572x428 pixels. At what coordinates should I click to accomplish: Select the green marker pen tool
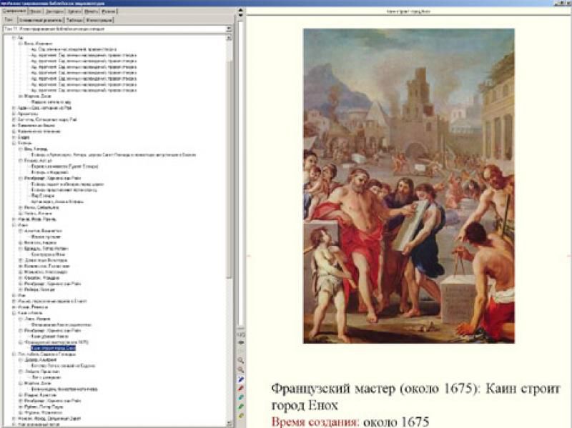241,406
